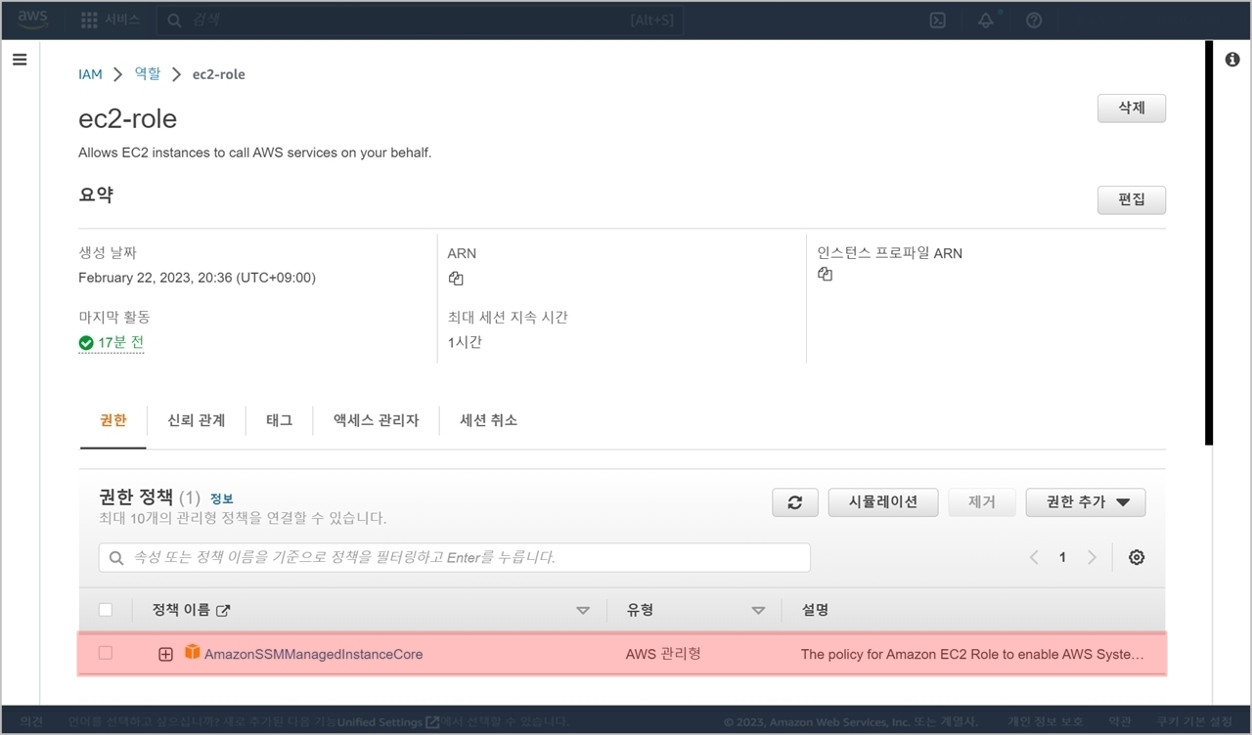Check the AmazonSSMManagedInstanceCore row checkbox
This screenshot has width=1252, height=735.
(106, 653)
